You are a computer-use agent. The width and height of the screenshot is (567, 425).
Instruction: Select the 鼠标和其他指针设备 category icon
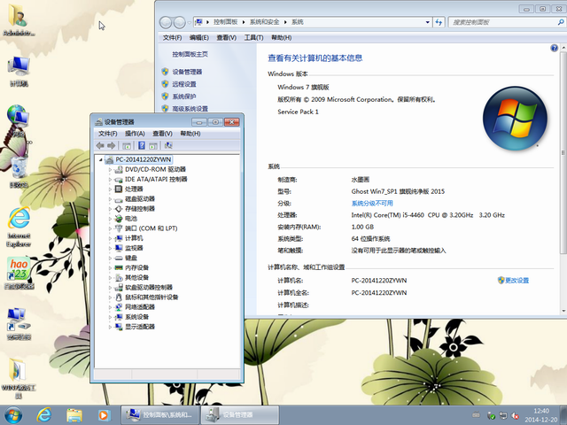[119, 297]
